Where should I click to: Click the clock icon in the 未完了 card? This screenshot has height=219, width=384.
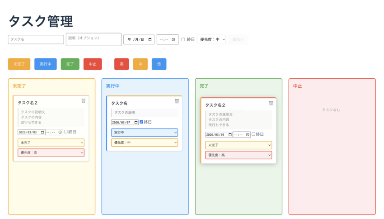[x=60, y=132]
